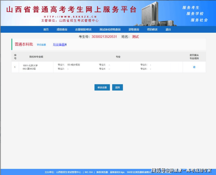Click the HTTP://WWW.SXKSZX.CN banner URL
Image resolution: width=216 pixels, height=175 pixels.
tap(70, 17)
